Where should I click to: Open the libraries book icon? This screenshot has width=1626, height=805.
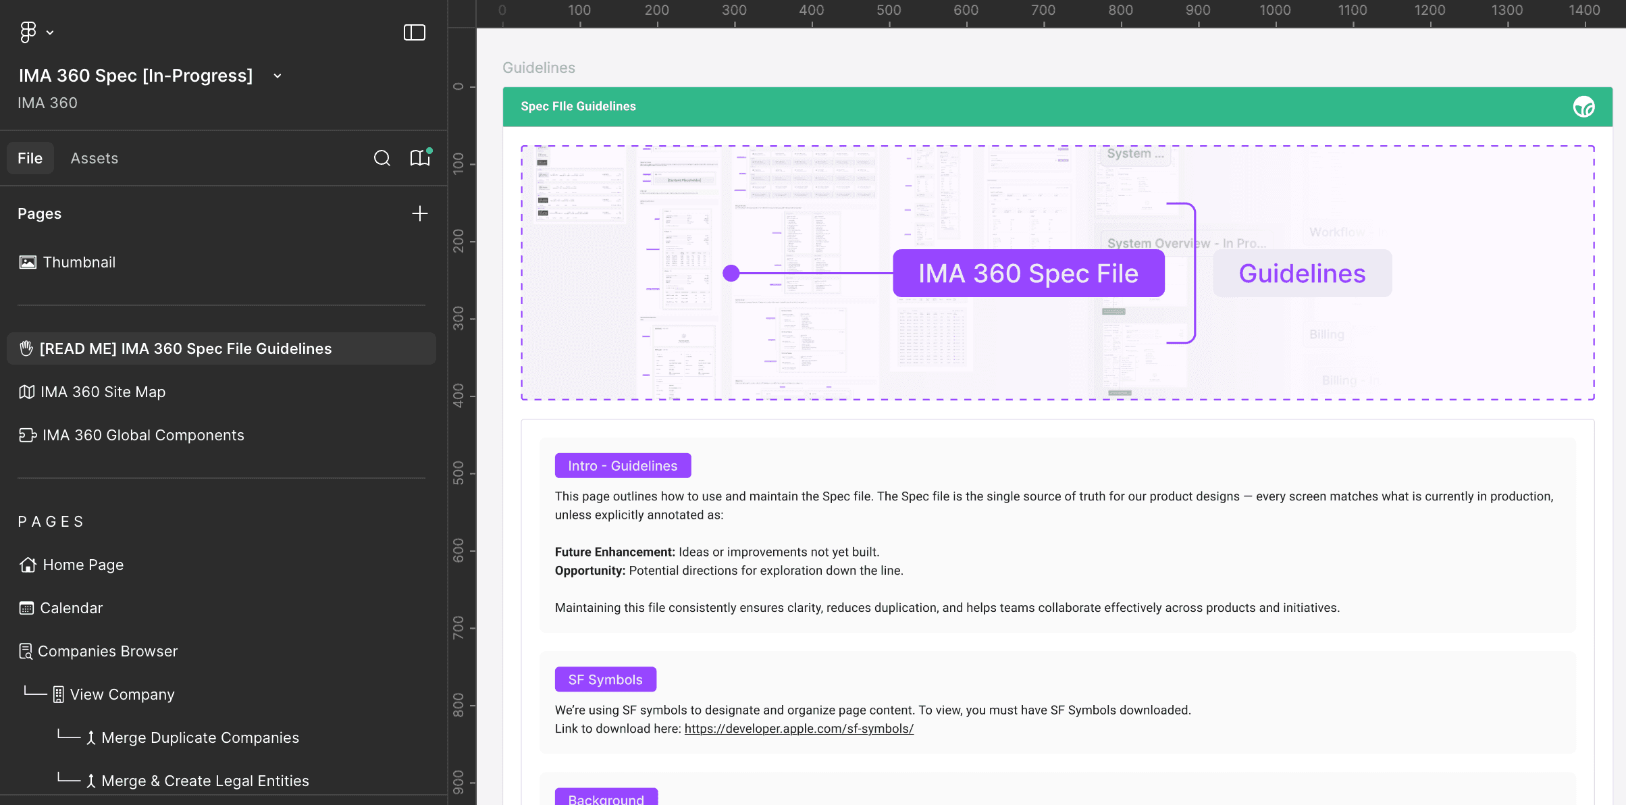(420, 158)
